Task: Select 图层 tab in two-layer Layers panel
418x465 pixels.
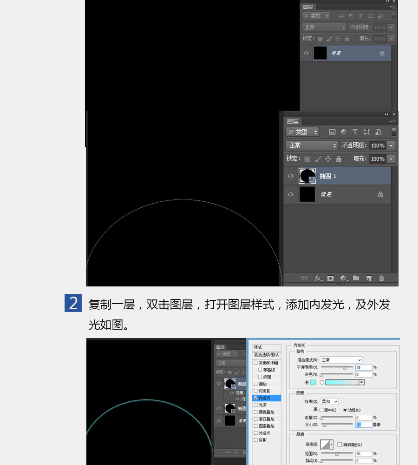Action: (293, 121)
